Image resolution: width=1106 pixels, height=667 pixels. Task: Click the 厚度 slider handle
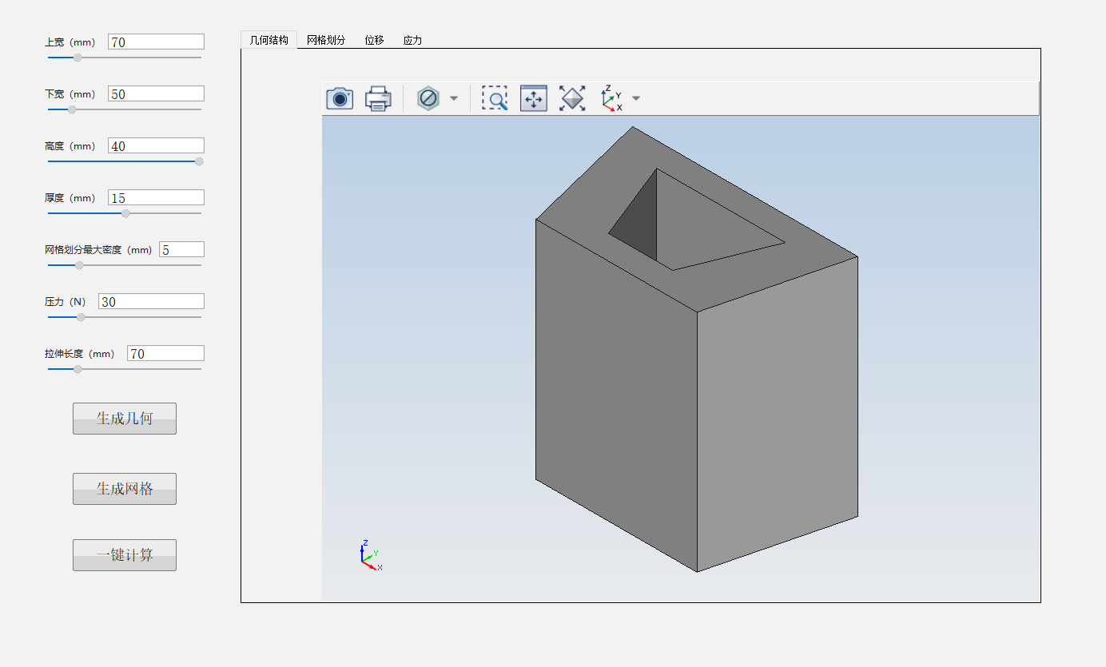(125, 213)
